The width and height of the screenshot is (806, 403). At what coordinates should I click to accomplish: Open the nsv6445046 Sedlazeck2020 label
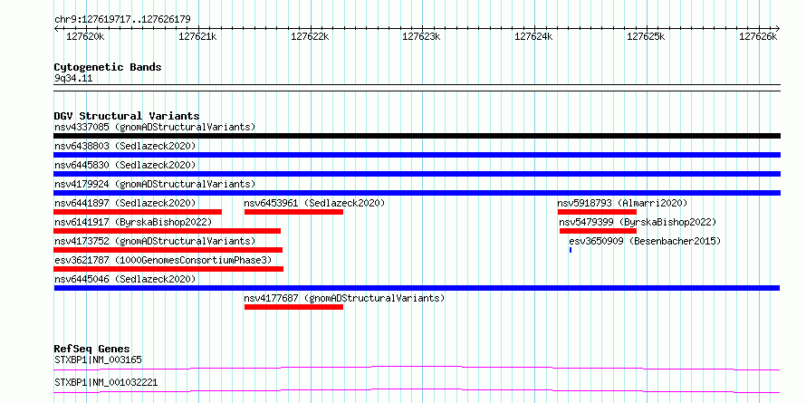click(x=125, y=279)
